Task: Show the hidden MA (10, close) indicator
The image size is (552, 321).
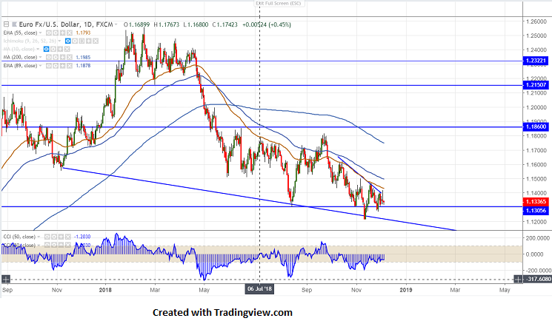Action: pos(47,49)
